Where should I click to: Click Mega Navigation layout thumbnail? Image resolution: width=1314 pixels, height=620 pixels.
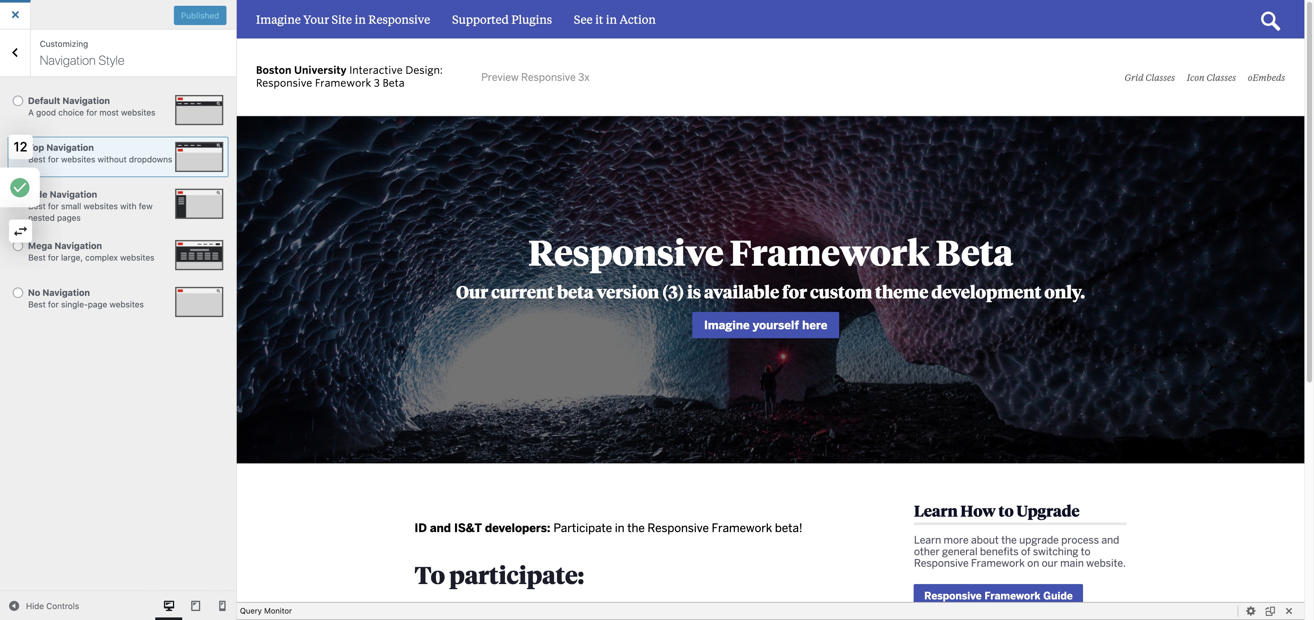pos(199,255)
